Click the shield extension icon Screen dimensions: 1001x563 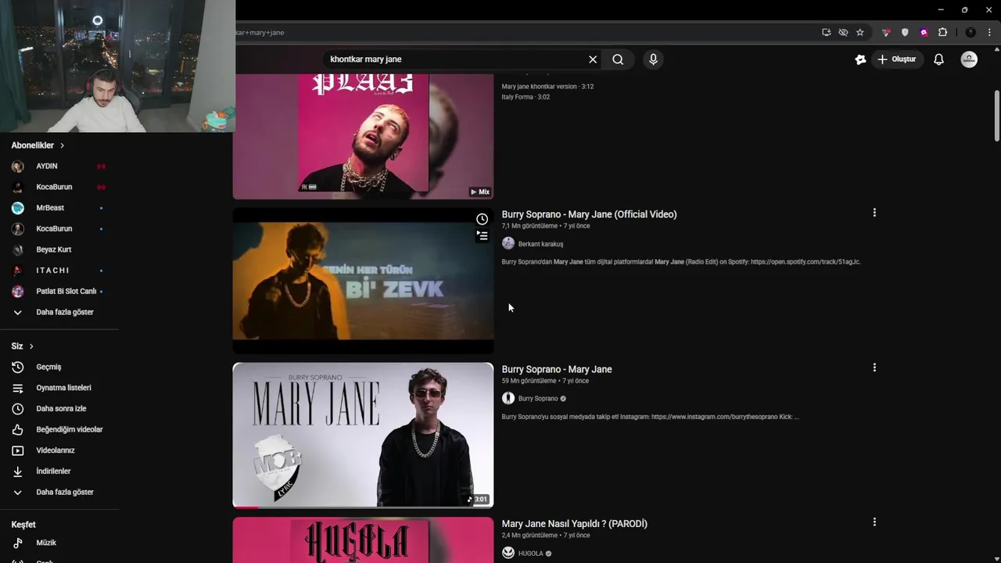[x=905, y=33]
